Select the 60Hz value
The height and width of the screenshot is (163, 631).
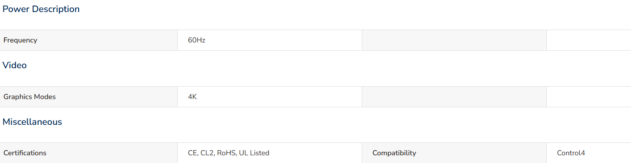coord(197,40)
